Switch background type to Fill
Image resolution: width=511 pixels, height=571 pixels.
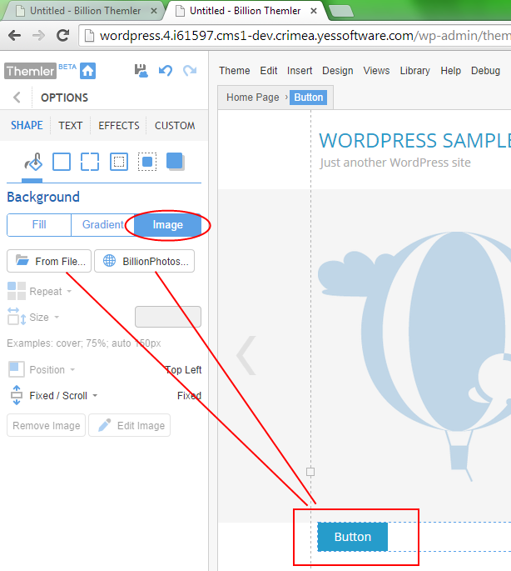pyautogui.click(x=39, y=225)
